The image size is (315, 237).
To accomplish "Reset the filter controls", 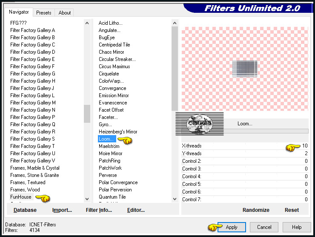I will (x=292, y=210).
